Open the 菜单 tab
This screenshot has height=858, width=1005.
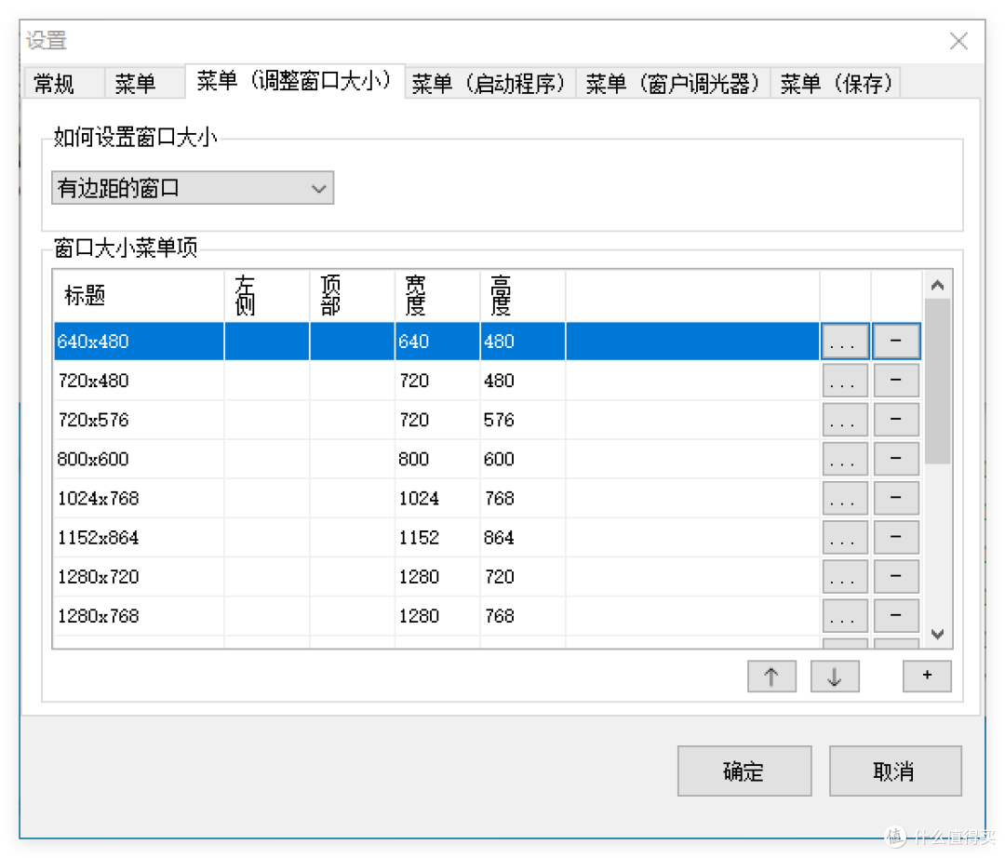(144, 84)
